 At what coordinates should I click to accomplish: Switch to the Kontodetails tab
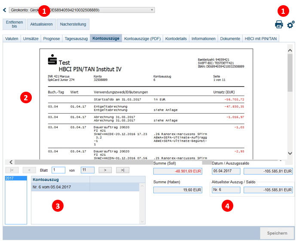pyautogui.click(x=176, y=39)
